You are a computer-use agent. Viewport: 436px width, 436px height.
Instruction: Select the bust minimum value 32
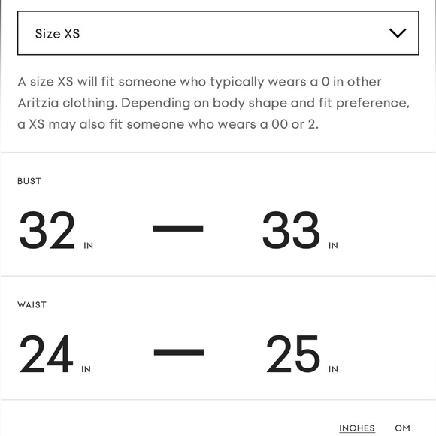tap(47, 230)
